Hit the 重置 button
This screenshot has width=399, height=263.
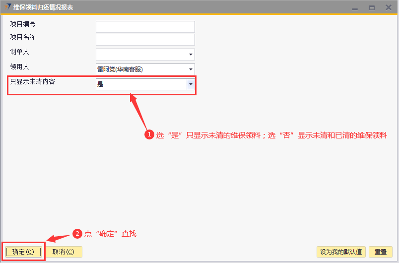[381, 252]
